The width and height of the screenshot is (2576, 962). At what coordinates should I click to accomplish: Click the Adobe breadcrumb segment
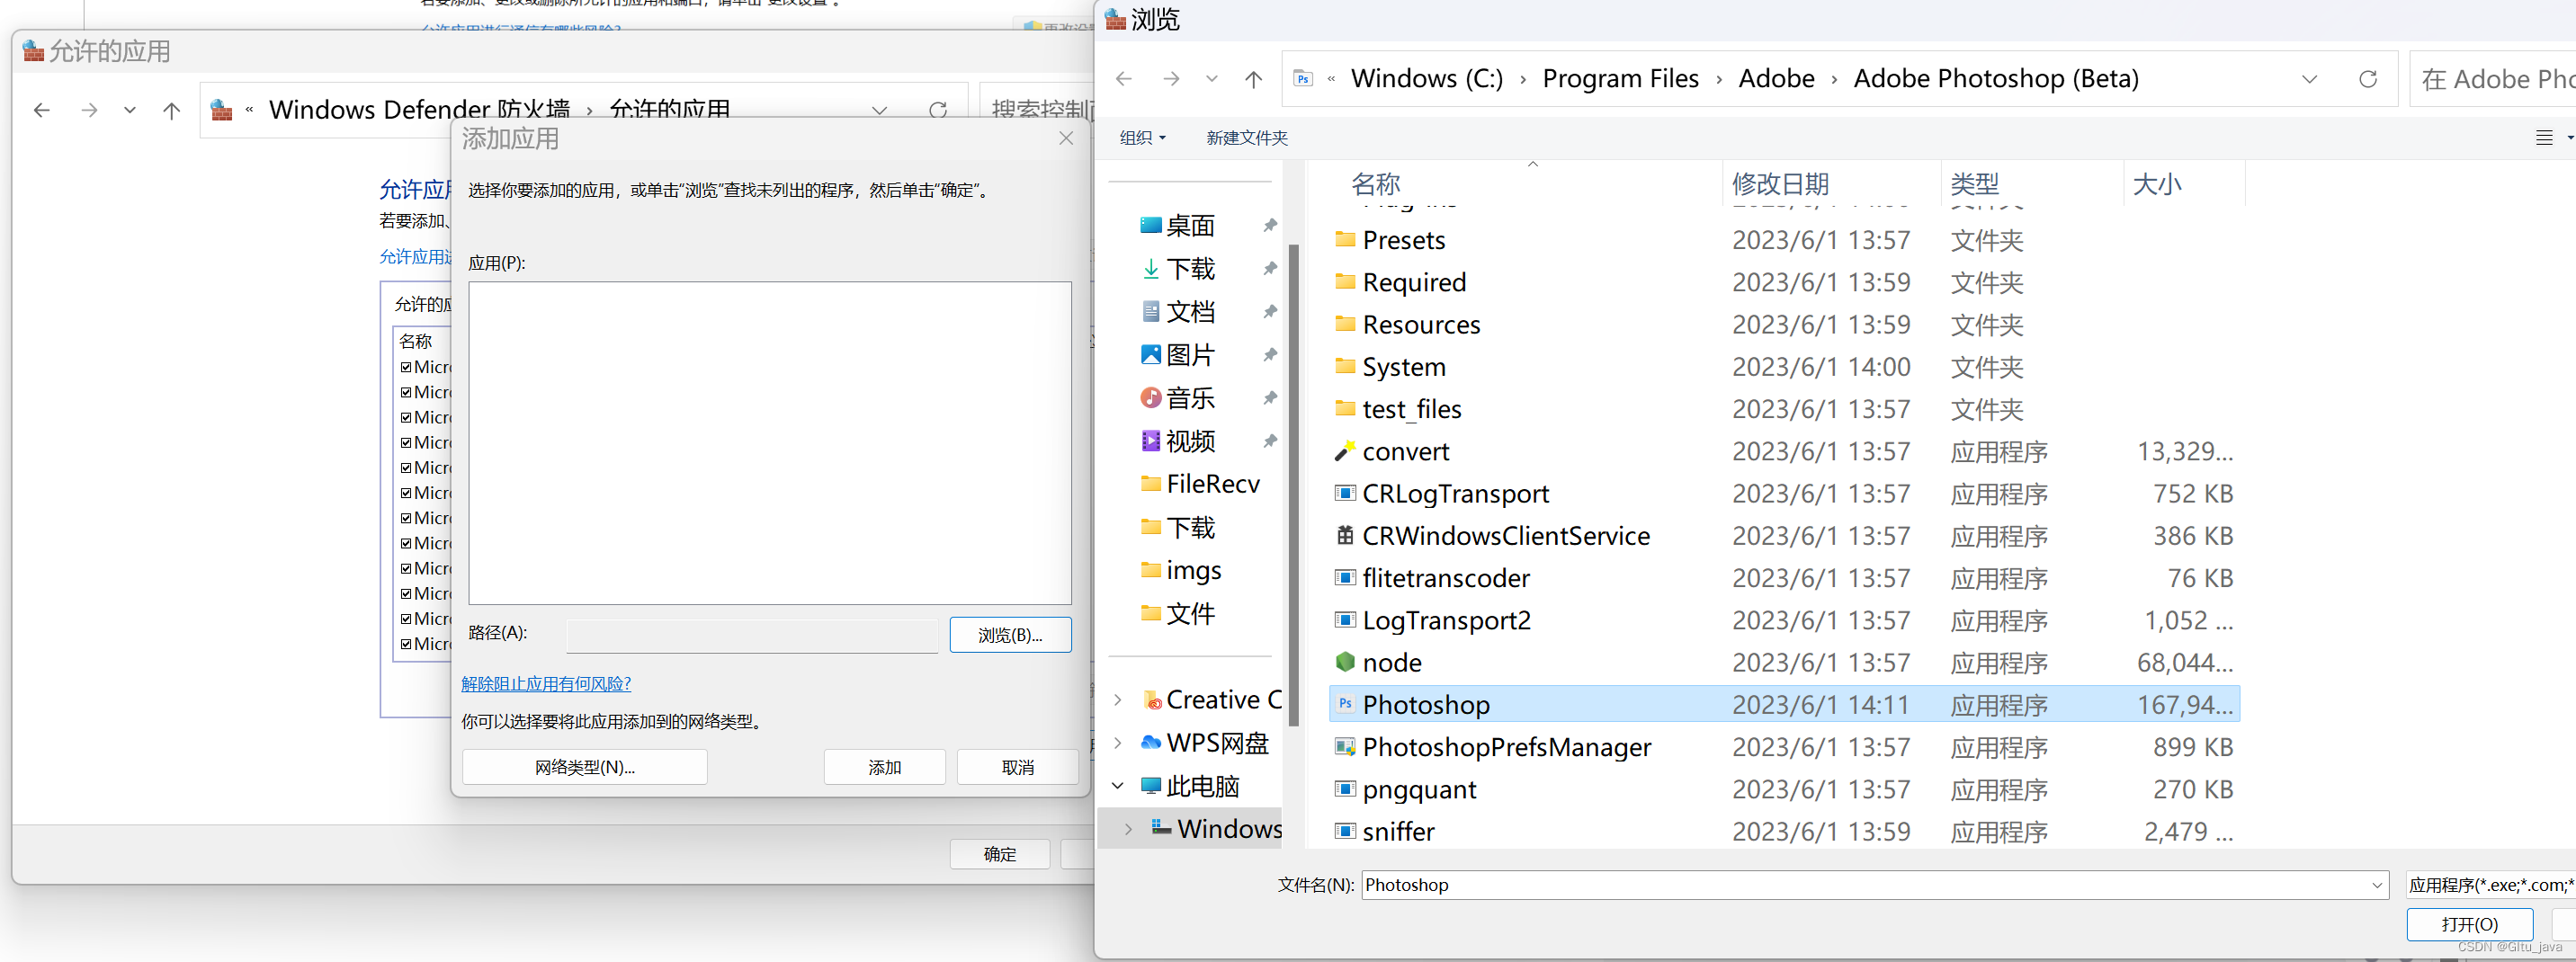pyautogui.click(x=1776, y=79)
